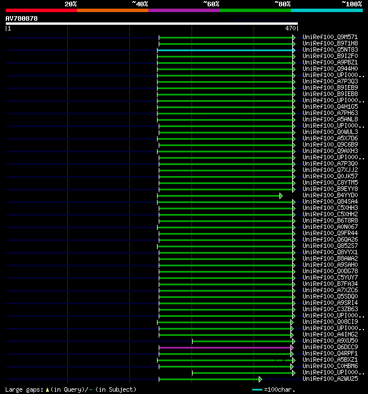Click the UniRef100_B6T8R8 entry

point(330,221)
